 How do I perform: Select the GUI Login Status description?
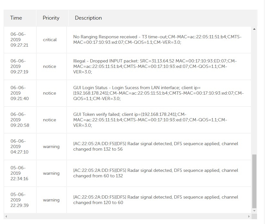pos(158,93)
